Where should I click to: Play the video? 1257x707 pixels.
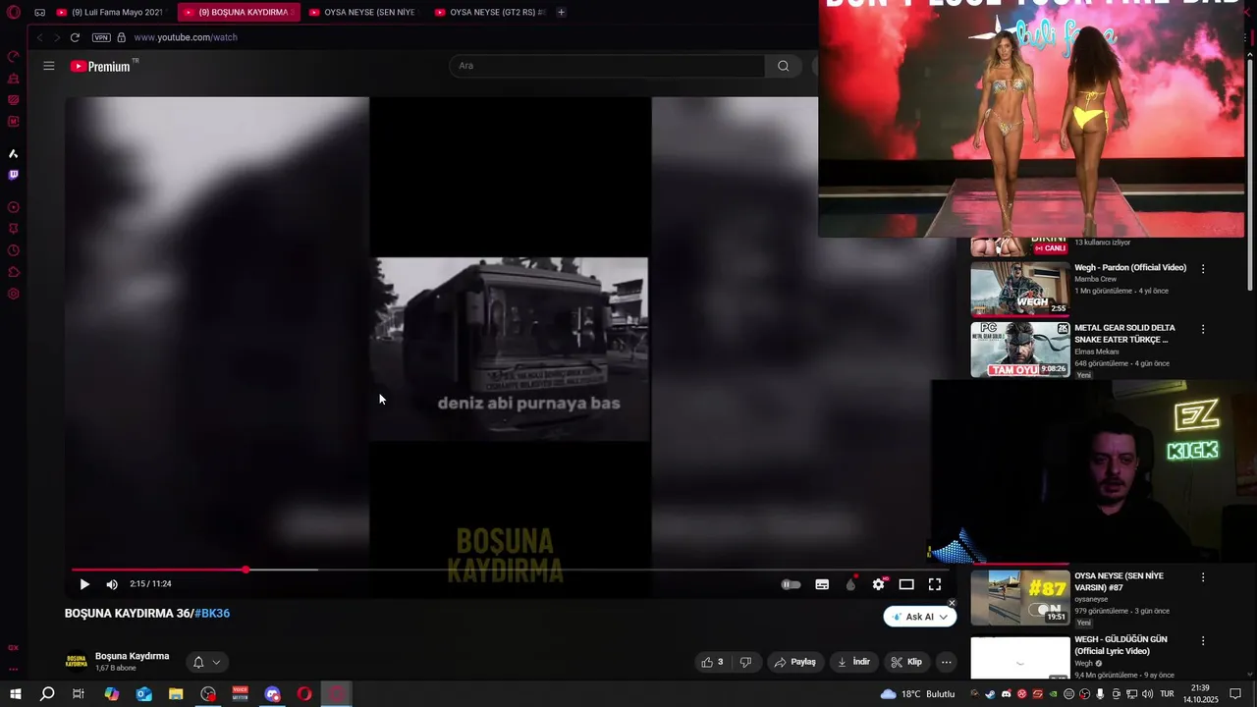pyautogui.click(x=84, y=584)
